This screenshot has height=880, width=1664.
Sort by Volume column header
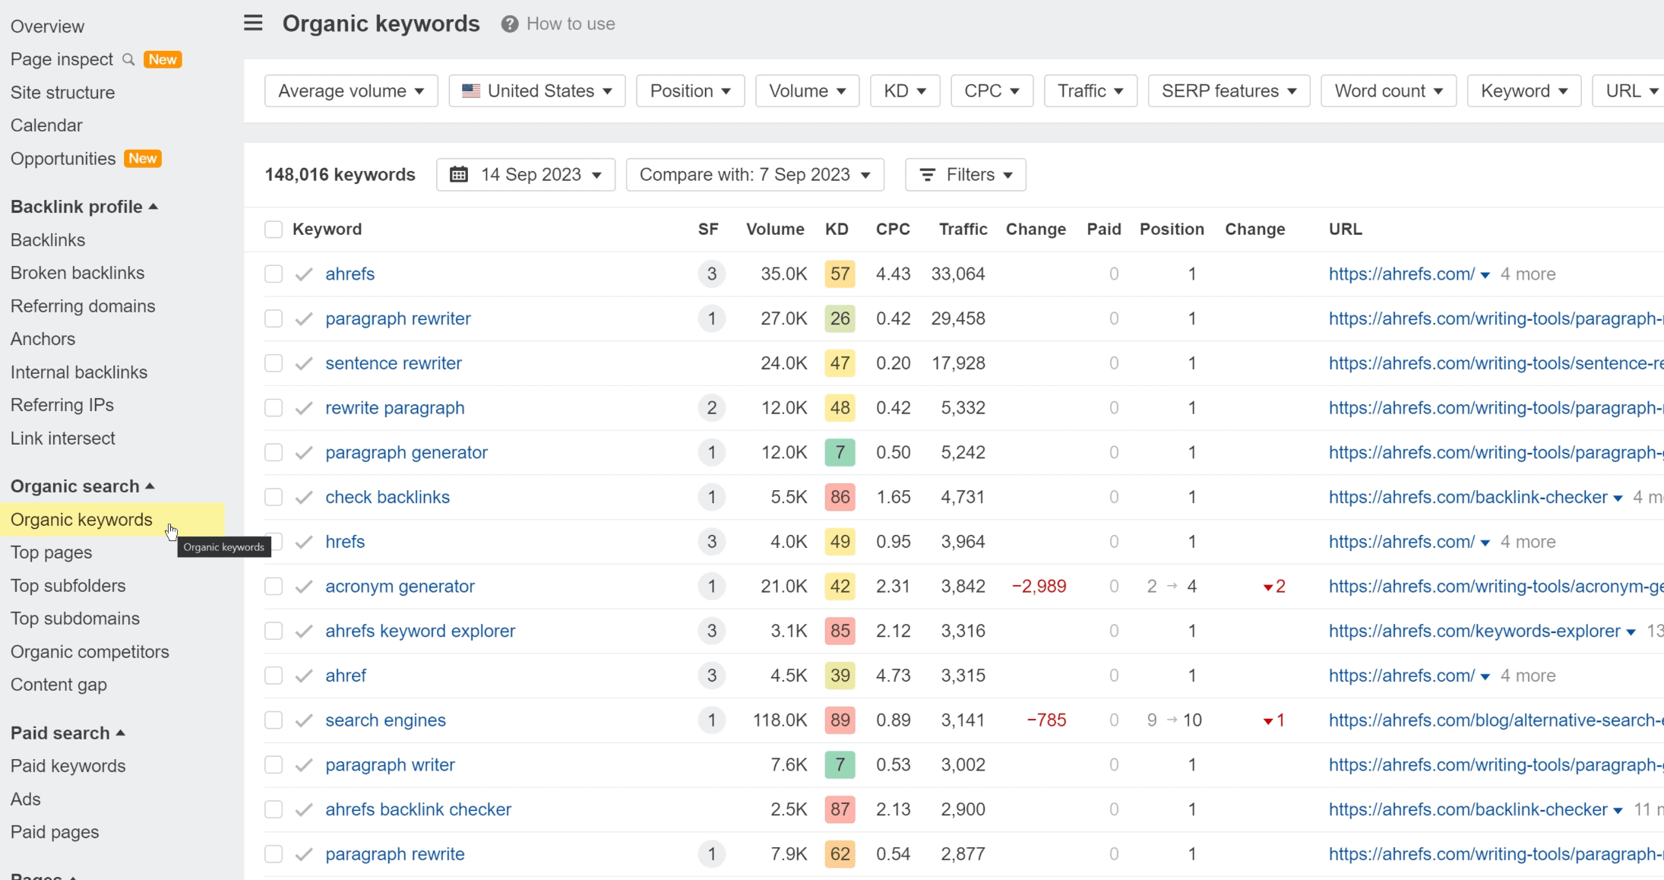pos(775,229)
